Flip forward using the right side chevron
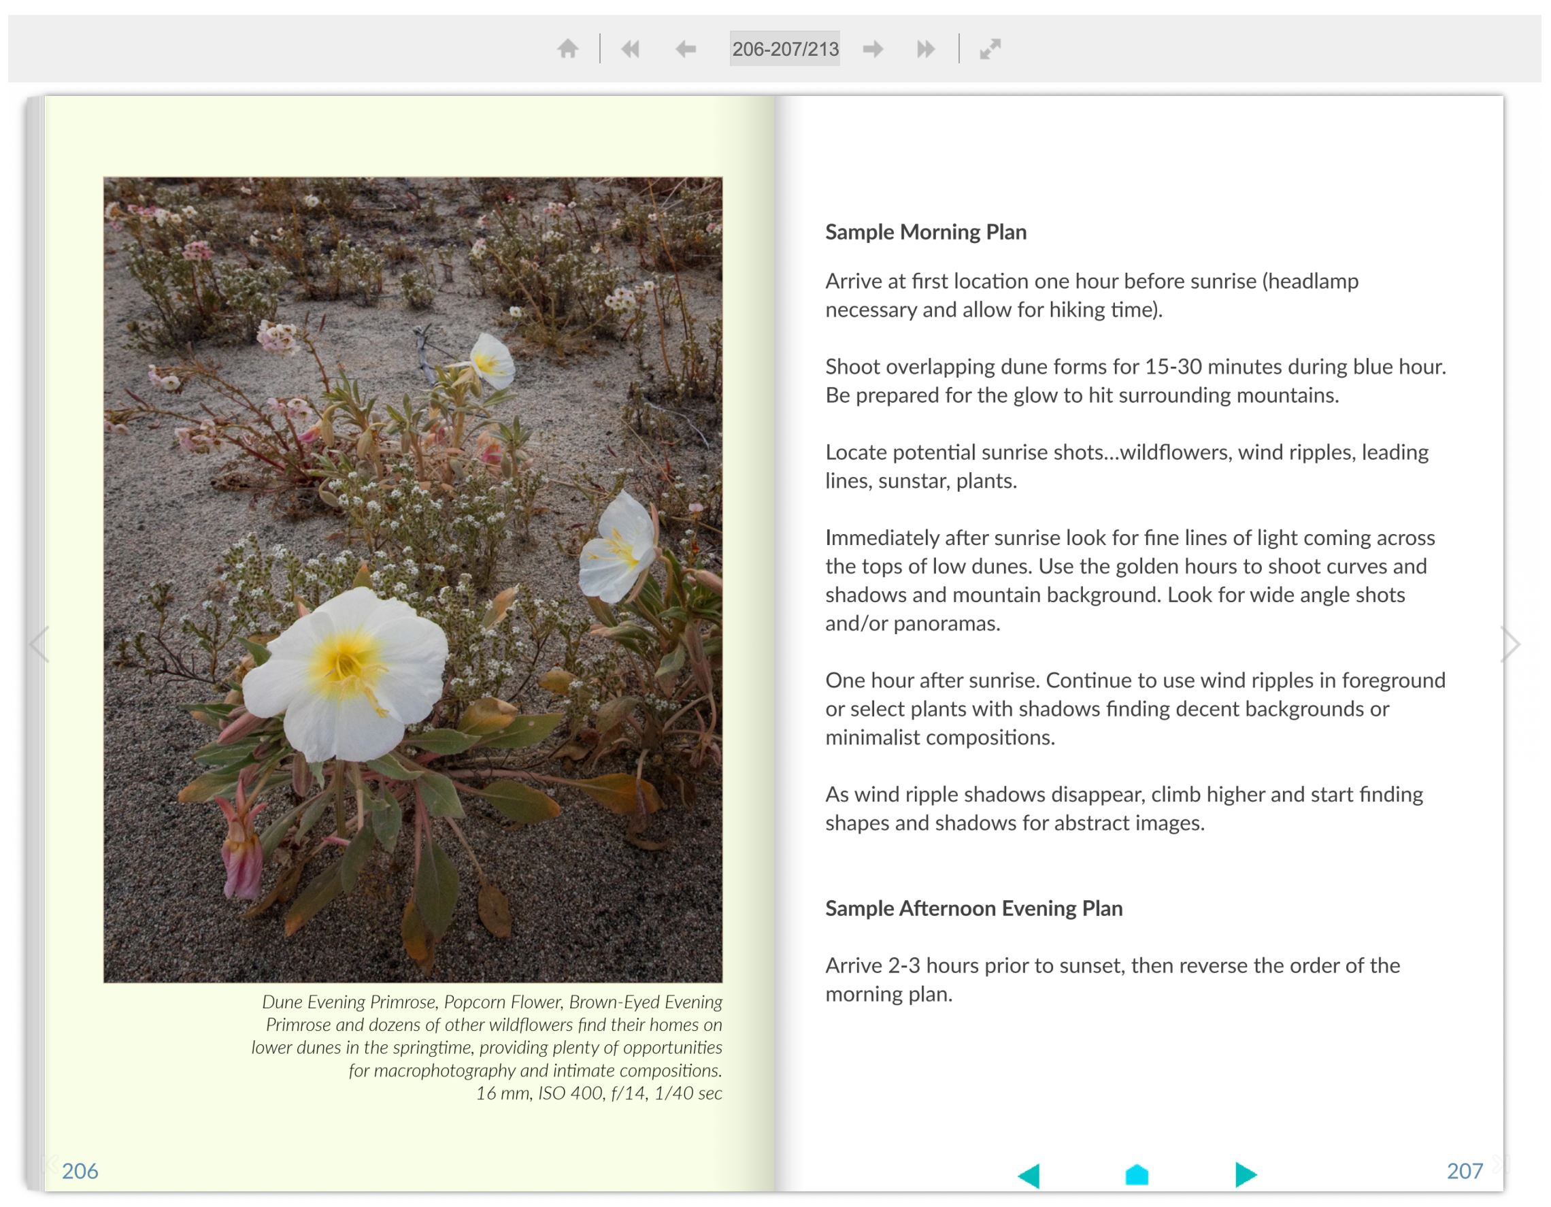 (1510, 644)
